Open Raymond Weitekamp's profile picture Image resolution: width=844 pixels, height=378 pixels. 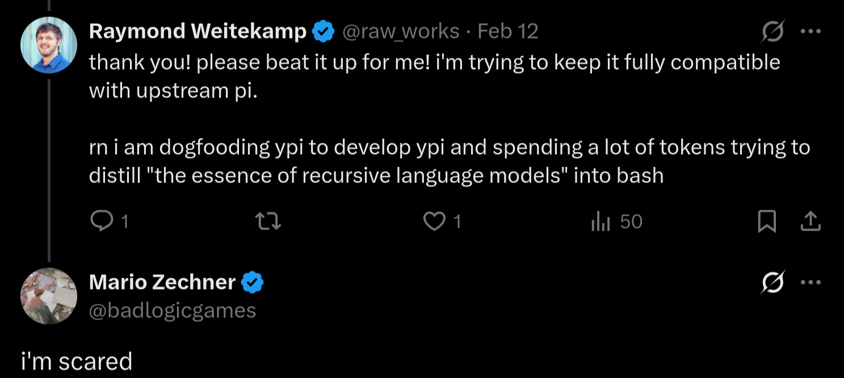[49, 45]
